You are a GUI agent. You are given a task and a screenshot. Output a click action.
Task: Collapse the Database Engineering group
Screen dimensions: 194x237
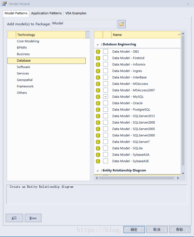[97, 44]
